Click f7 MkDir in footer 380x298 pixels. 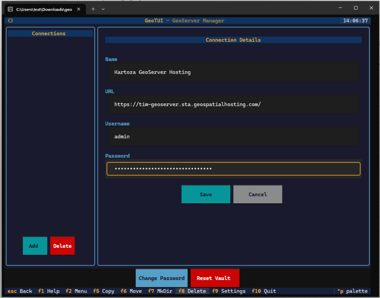[160, 291]
